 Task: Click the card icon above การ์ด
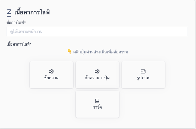click(97, 101)
